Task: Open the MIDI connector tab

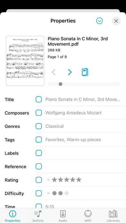Action: (x=88, y=214)
